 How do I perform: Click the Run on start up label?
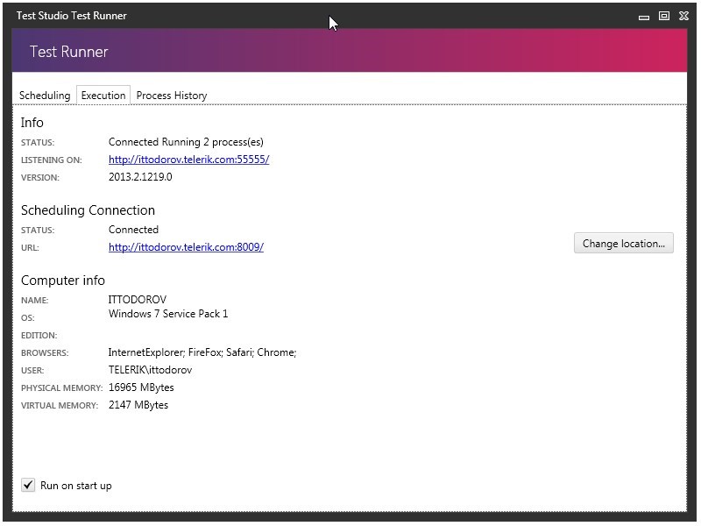click(76, 486)
